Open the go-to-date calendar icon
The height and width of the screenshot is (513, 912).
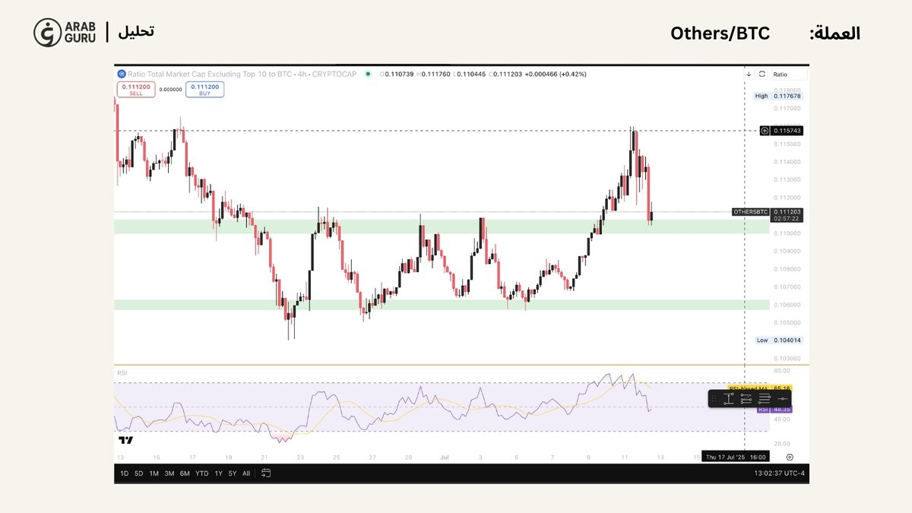tap(266, 473)
